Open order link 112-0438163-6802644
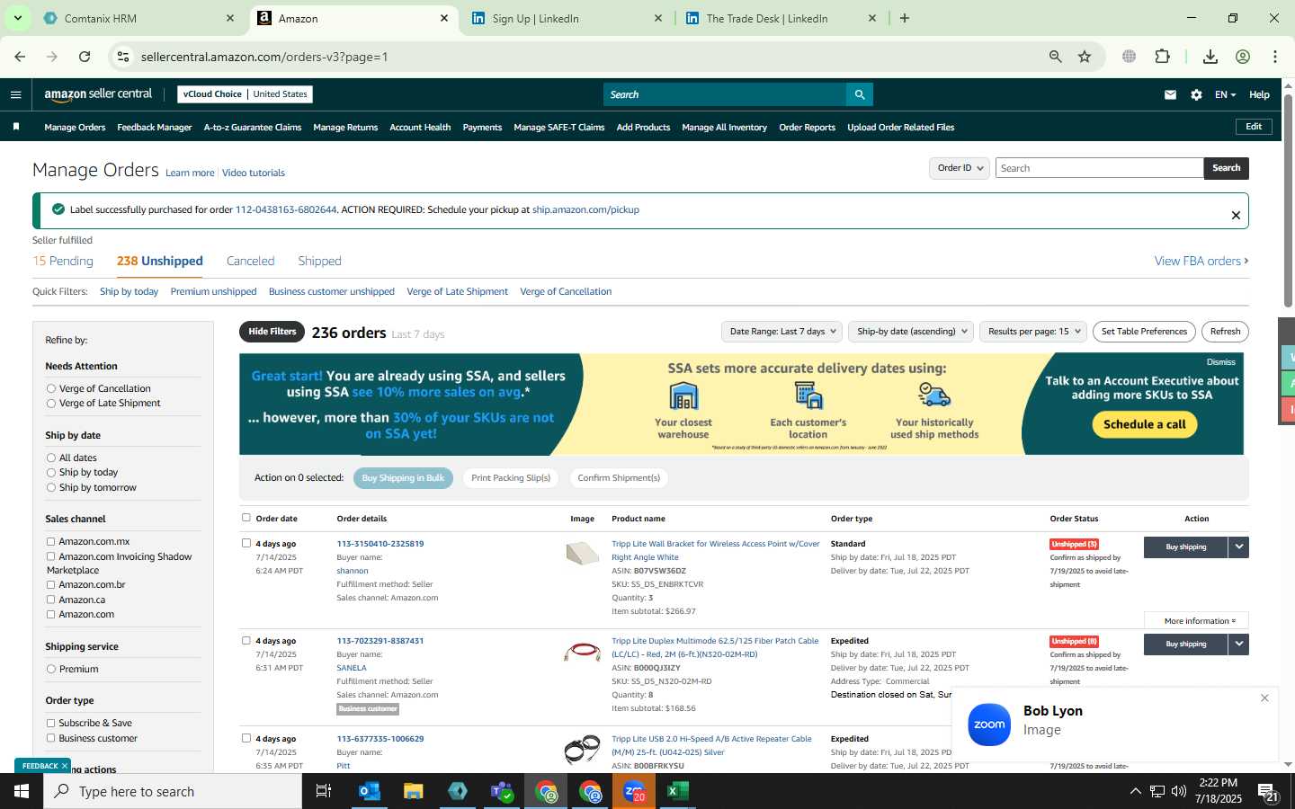Image resolution: width=1295 pixels, height=809 pixels. [286, 209]
